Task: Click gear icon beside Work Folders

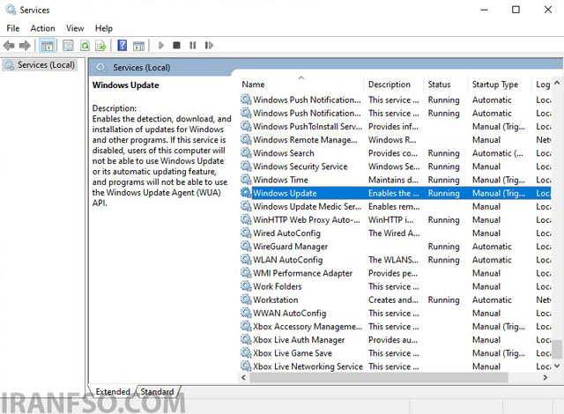Action: point(246,286)
